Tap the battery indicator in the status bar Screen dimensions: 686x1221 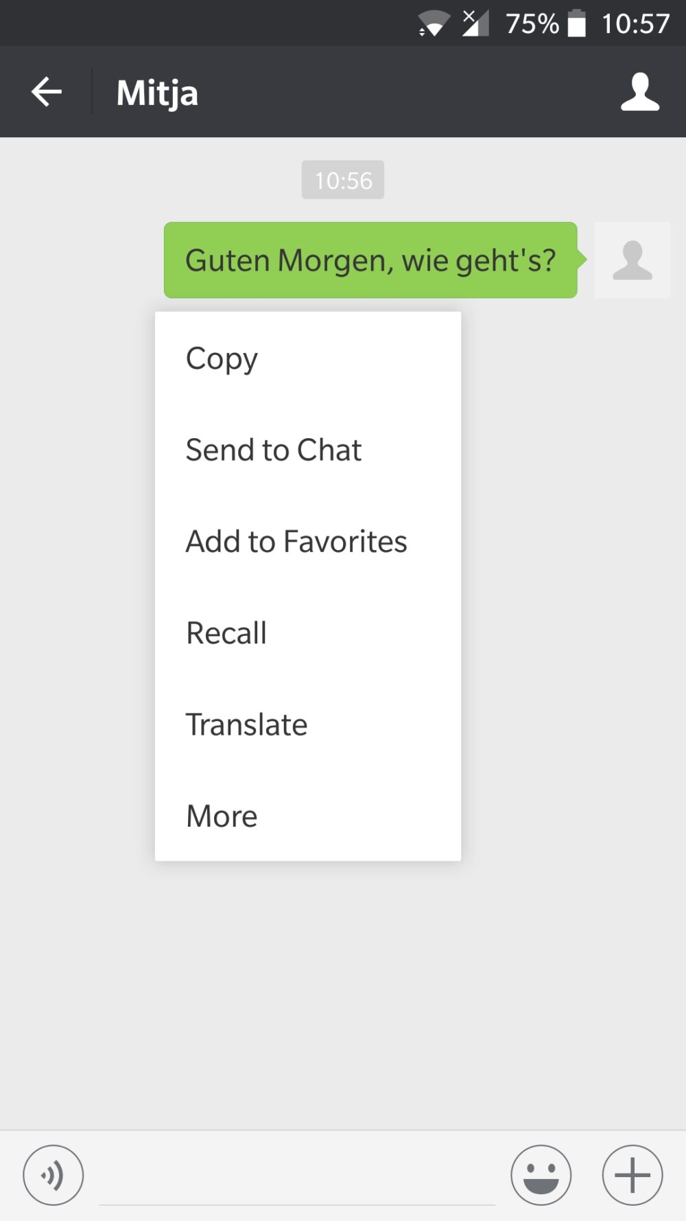click(x=580, y=23)
